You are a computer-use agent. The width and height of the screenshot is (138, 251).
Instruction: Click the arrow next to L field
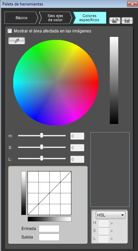(x=111, y=239)
